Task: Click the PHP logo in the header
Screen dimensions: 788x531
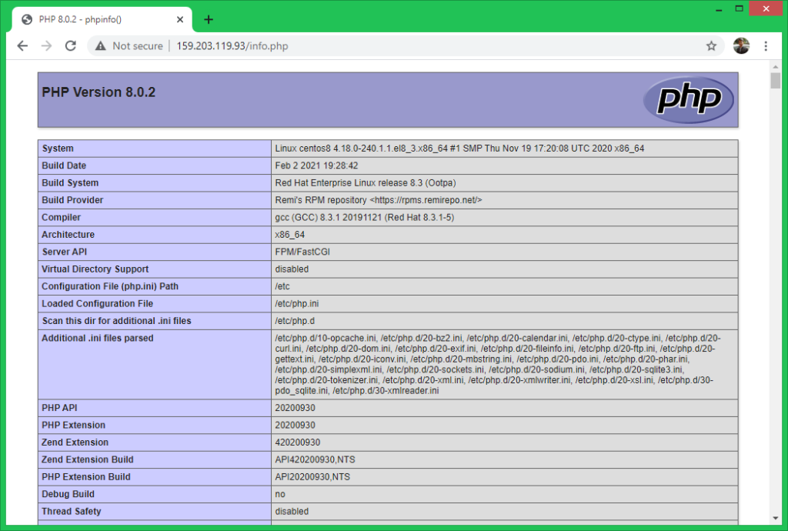Action: [689, 99]
